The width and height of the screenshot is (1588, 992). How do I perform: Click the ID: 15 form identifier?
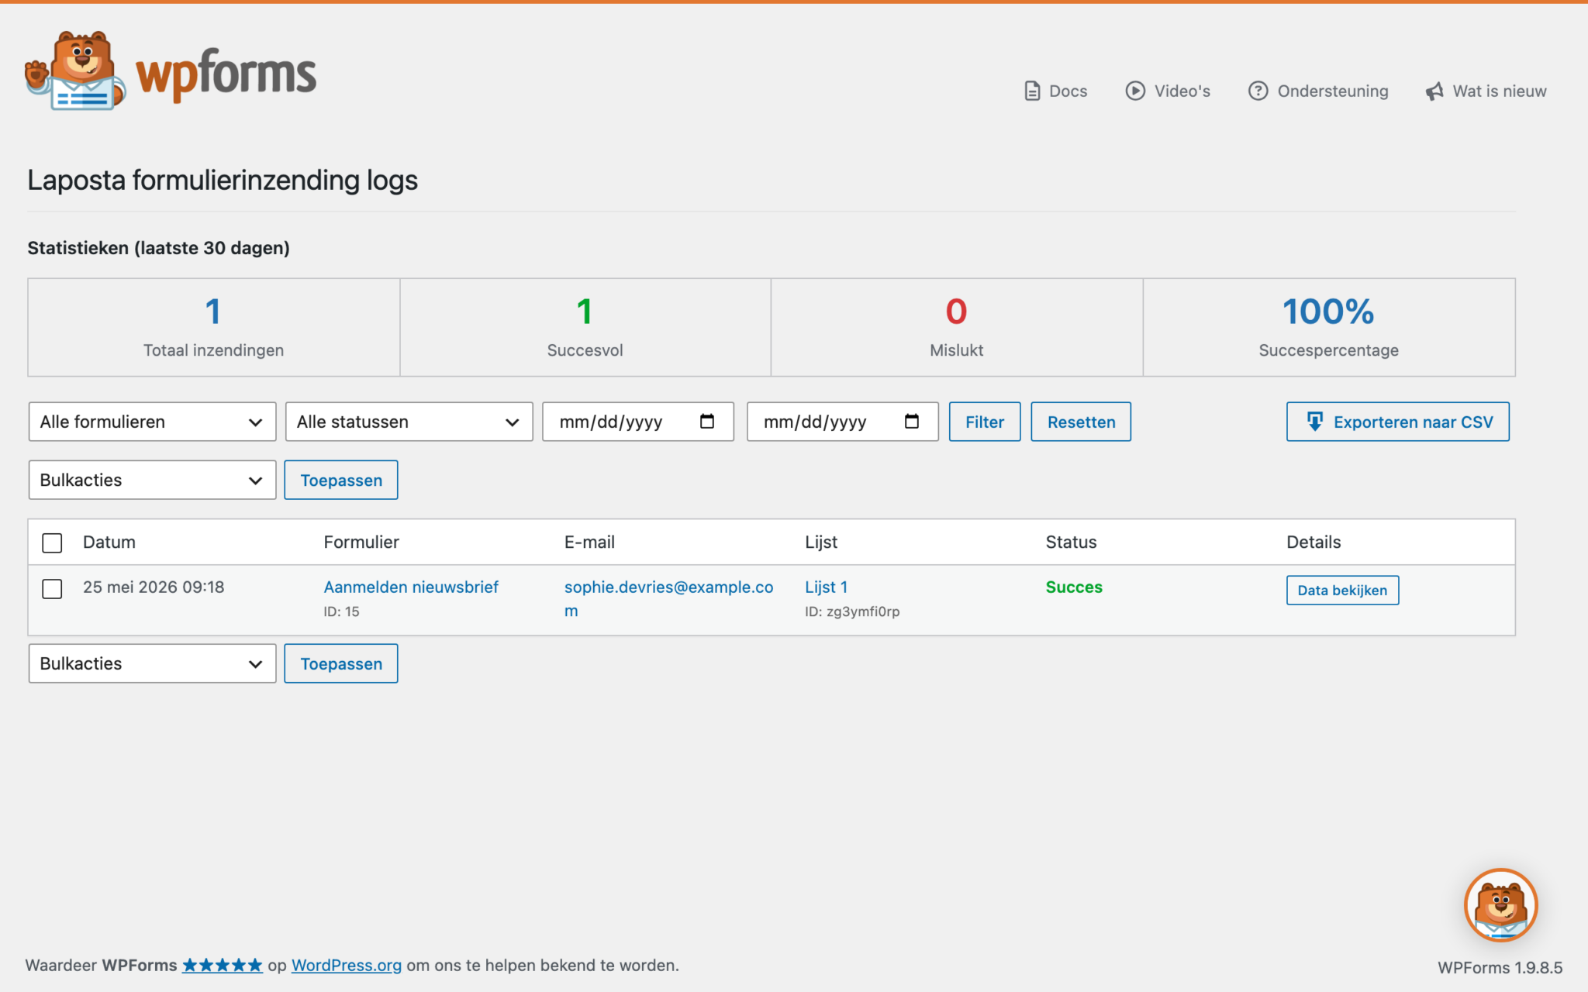(341, 611)
